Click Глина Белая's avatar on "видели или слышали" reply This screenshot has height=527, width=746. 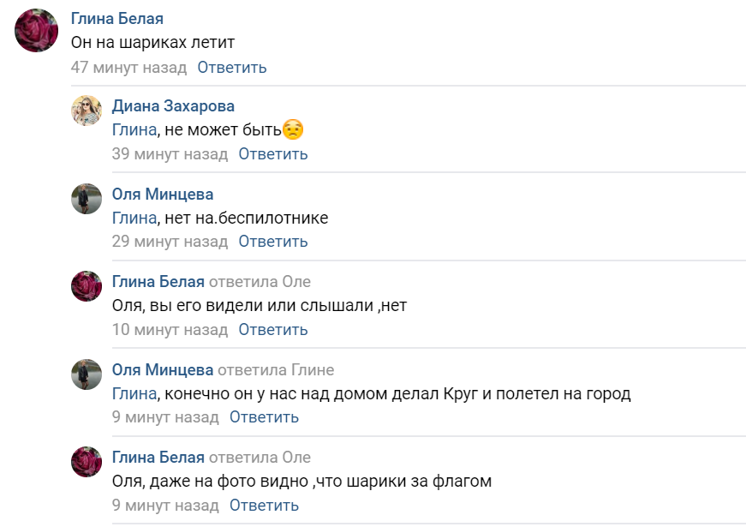[87, 286]
